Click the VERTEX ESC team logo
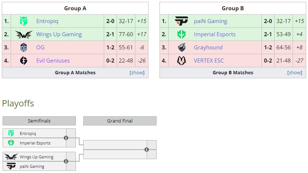The height and width of the screenshot is (173, 308). 181,61
